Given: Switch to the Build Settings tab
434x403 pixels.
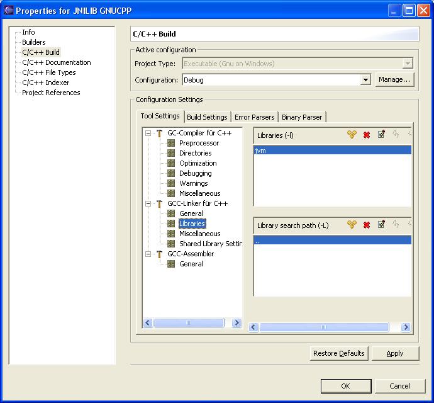Looking at the screenshot, I should pyautogui.click(x=207, y=117).
